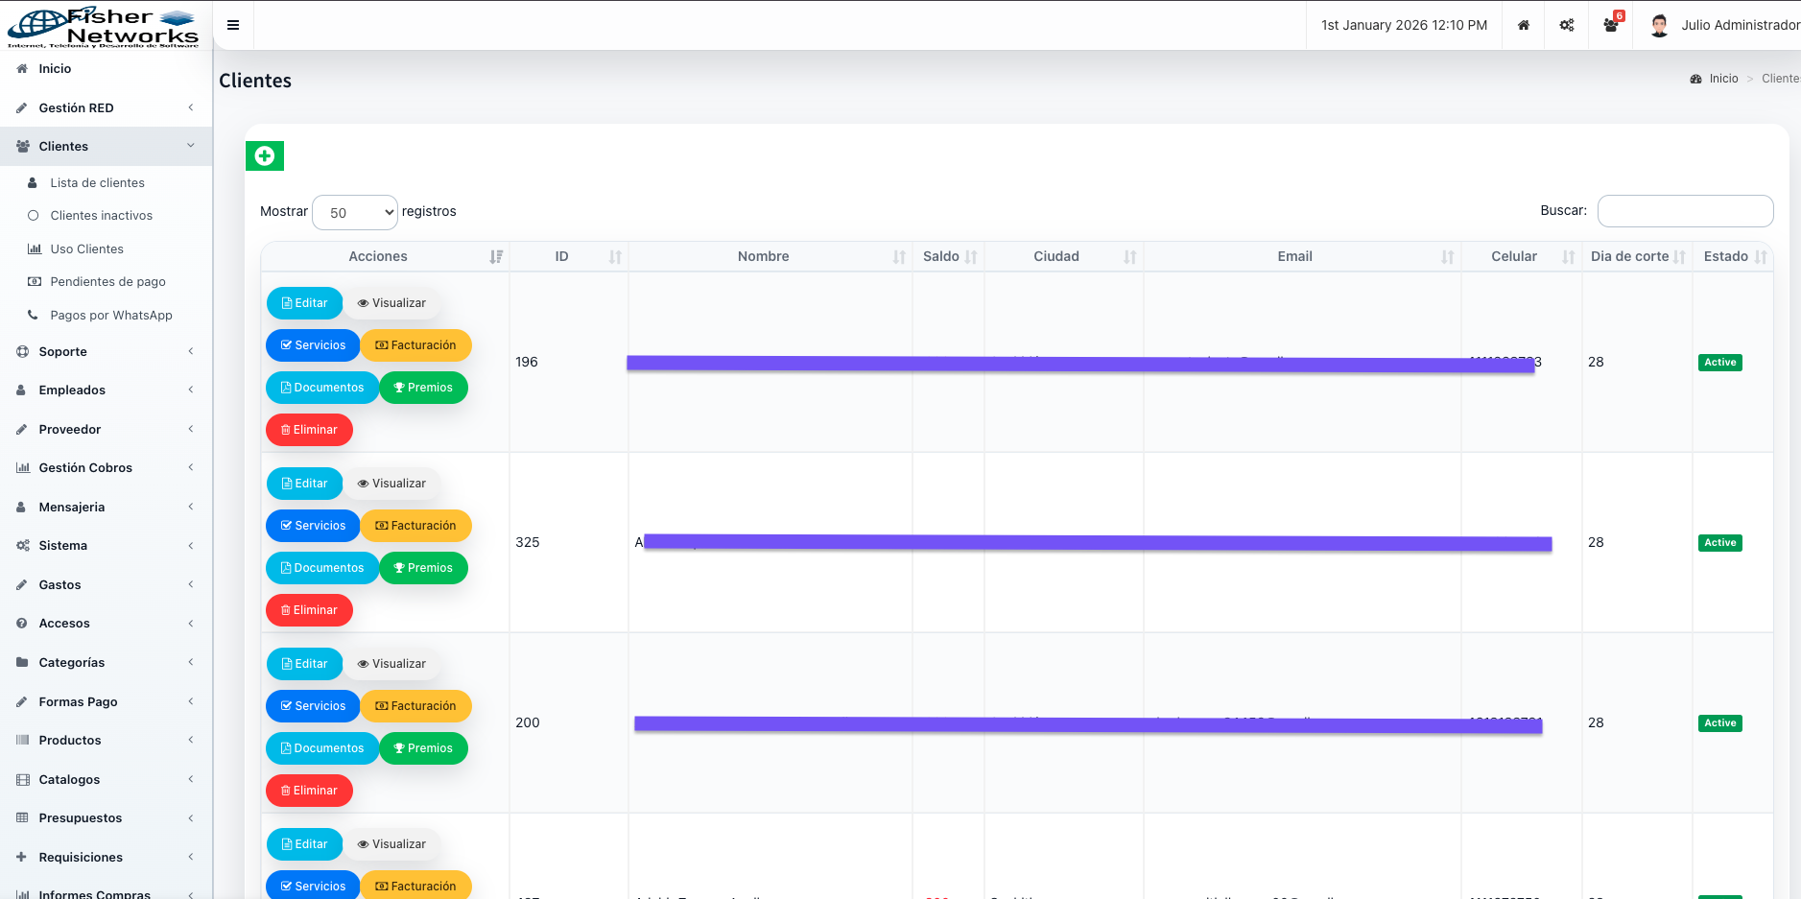Open Clientes inactivos in the sidebar
The image size is (1801, 899).
pyautogui.click(x=101, y=216)
